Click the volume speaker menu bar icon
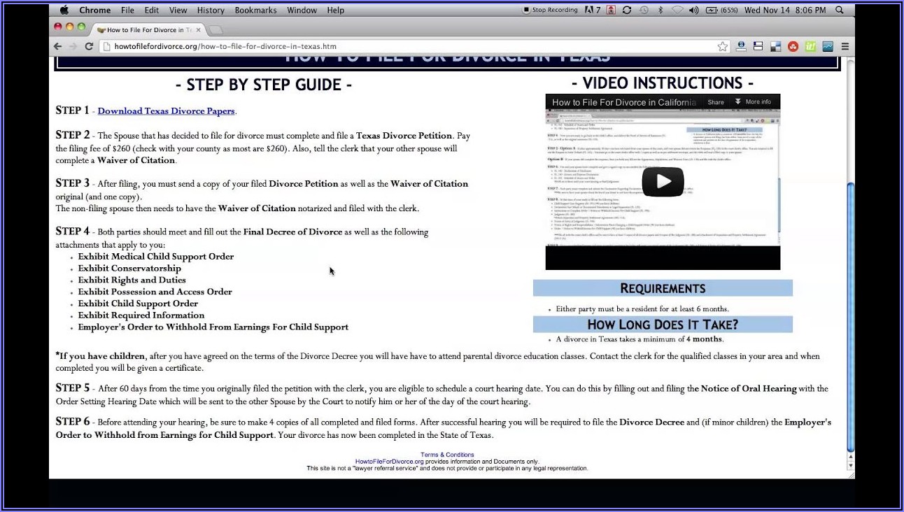904x512 pixels. pos(693,10)
